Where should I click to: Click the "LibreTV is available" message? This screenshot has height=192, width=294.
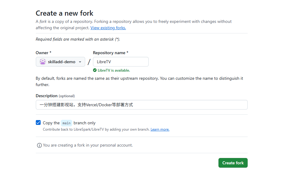point(114,70)
